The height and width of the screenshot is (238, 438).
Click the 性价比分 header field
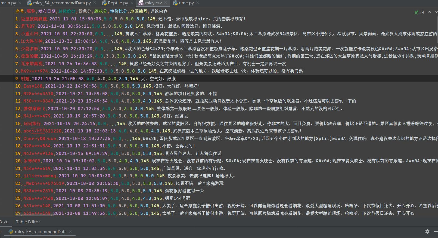tap(119, 11)
